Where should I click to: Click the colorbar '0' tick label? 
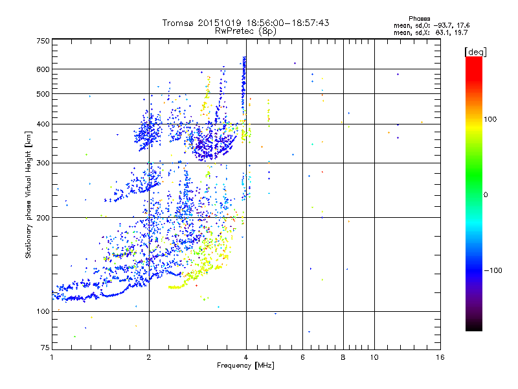tap(485, 195)
